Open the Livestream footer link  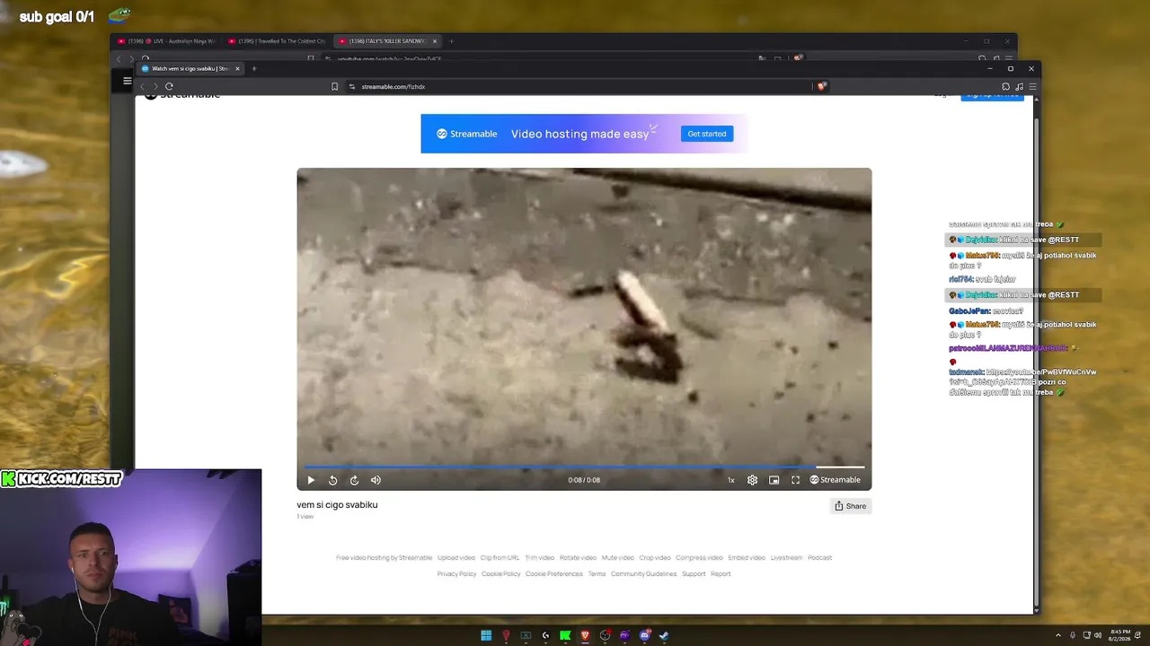coord(786,558)
